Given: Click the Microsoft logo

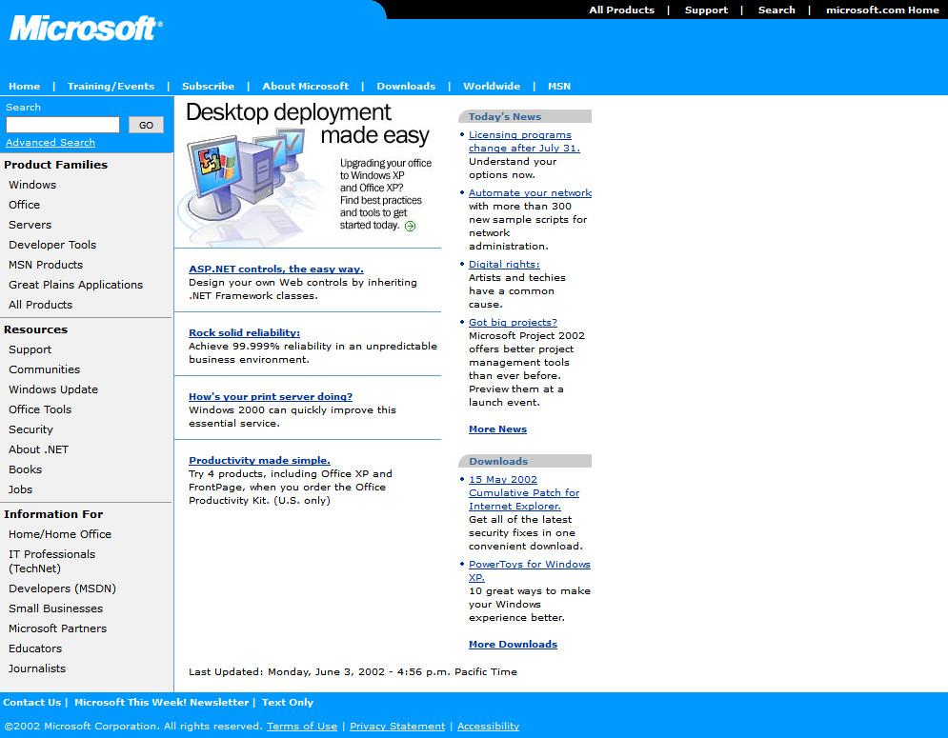Looking at the screenshot, I should (x=86, y=29).
